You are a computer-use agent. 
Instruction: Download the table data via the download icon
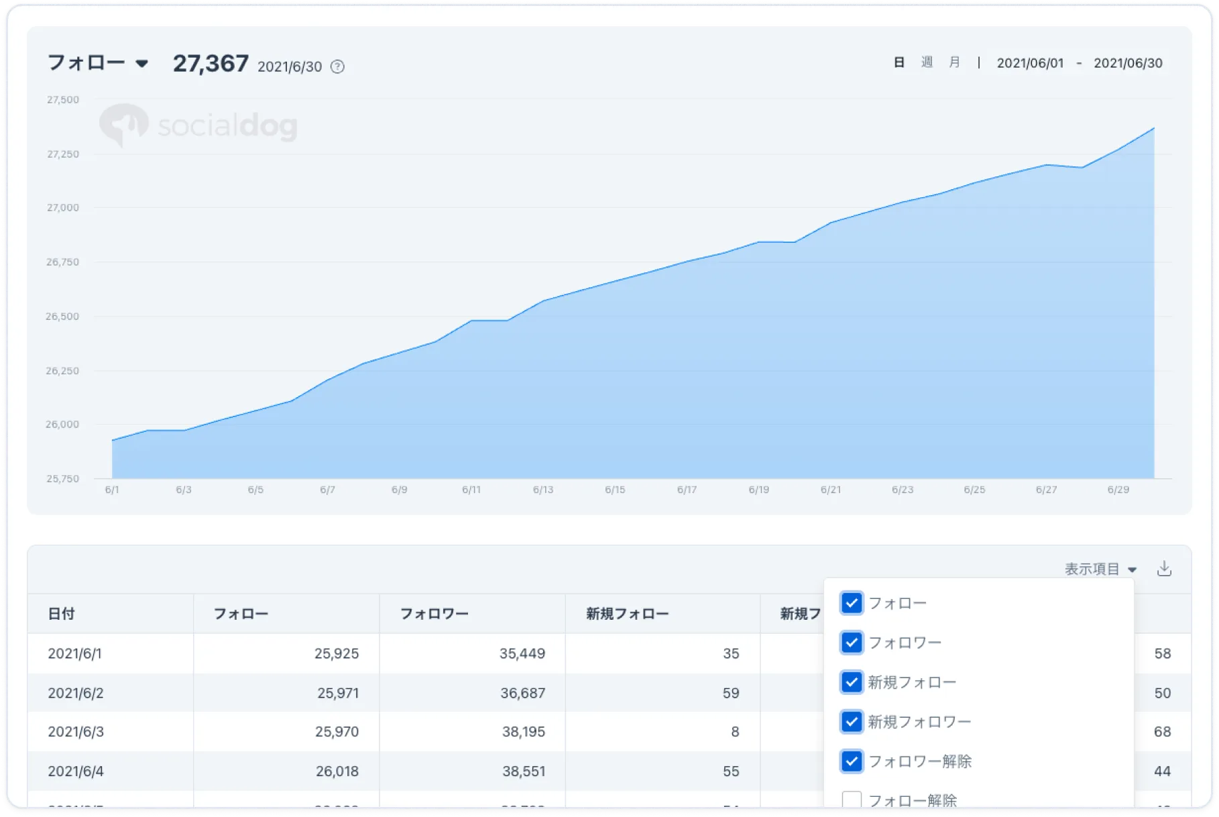(1164, 569)
